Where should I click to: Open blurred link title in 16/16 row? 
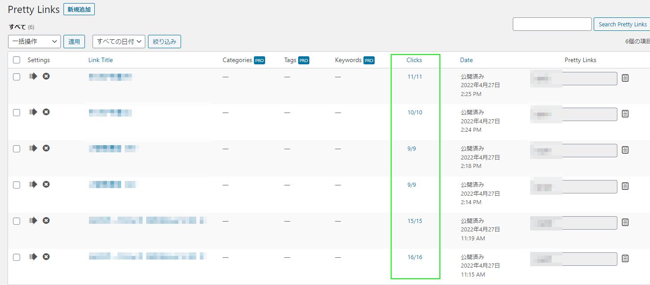click(148, 256)
